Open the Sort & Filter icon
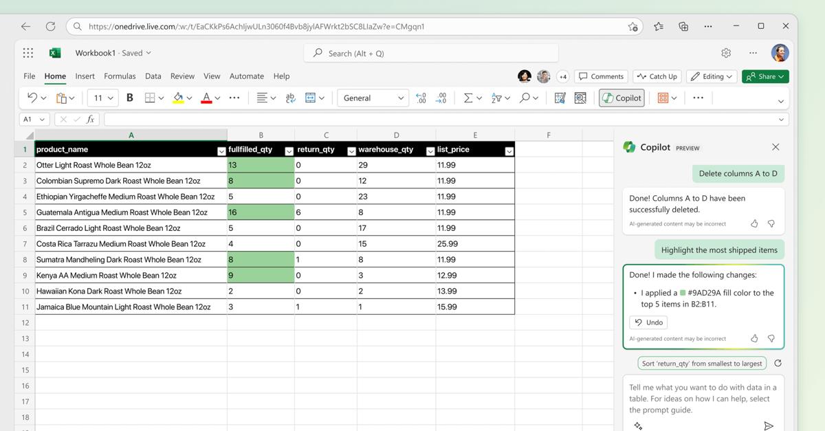Image resolution: width=825 pixels, height=431 pixels. pyautogui.click(x=498, y=98)
